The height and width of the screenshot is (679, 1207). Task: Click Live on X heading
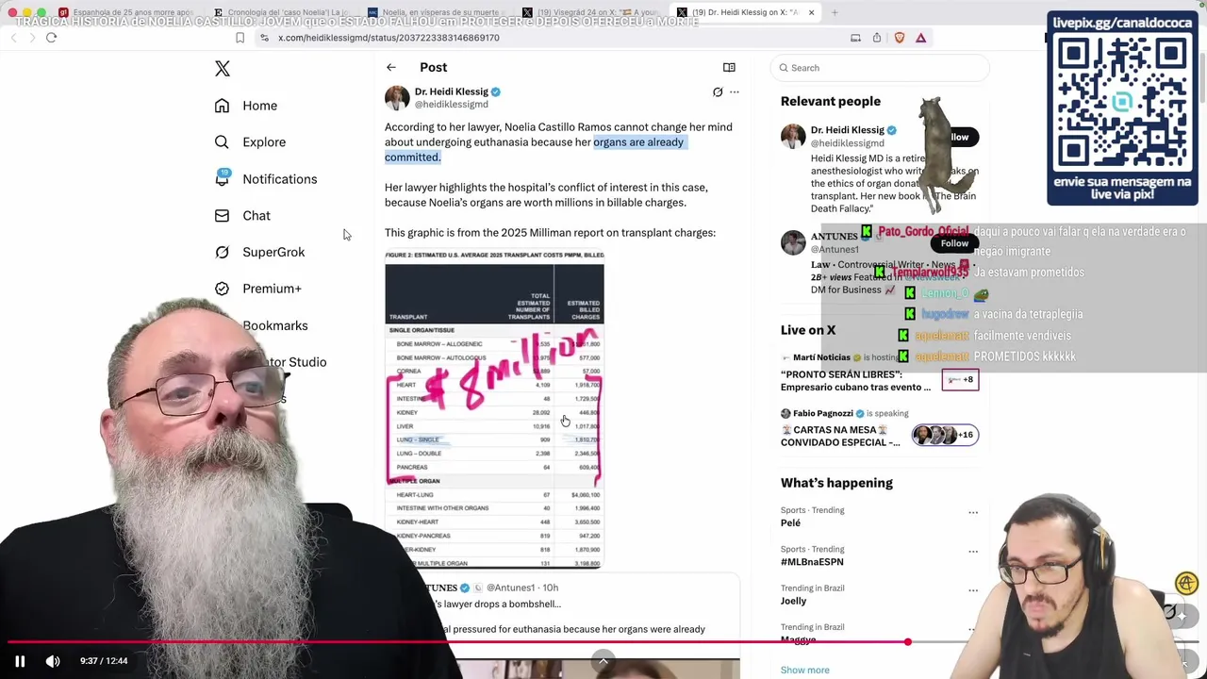[x=808, y=330]
